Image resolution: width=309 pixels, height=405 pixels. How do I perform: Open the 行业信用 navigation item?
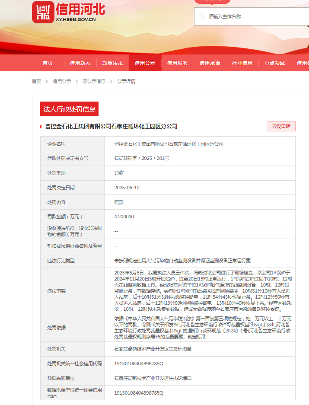coord(242,63)
